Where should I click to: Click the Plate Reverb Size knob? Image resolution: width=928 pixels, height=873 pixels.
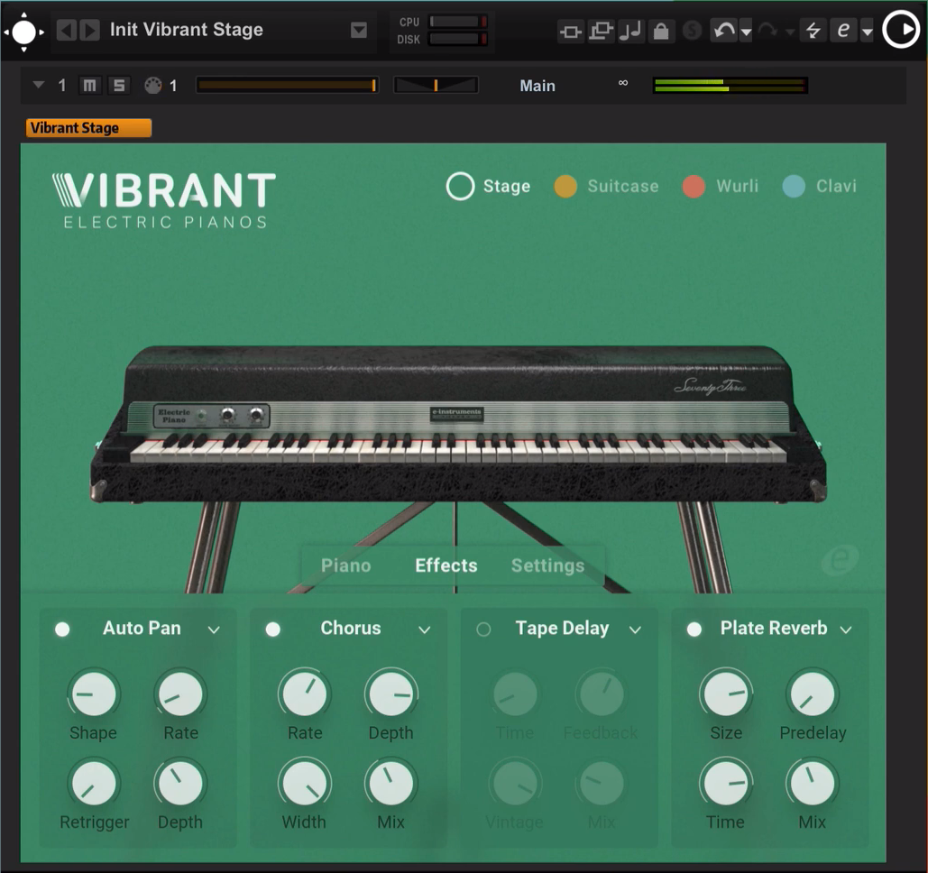(726, 694)
